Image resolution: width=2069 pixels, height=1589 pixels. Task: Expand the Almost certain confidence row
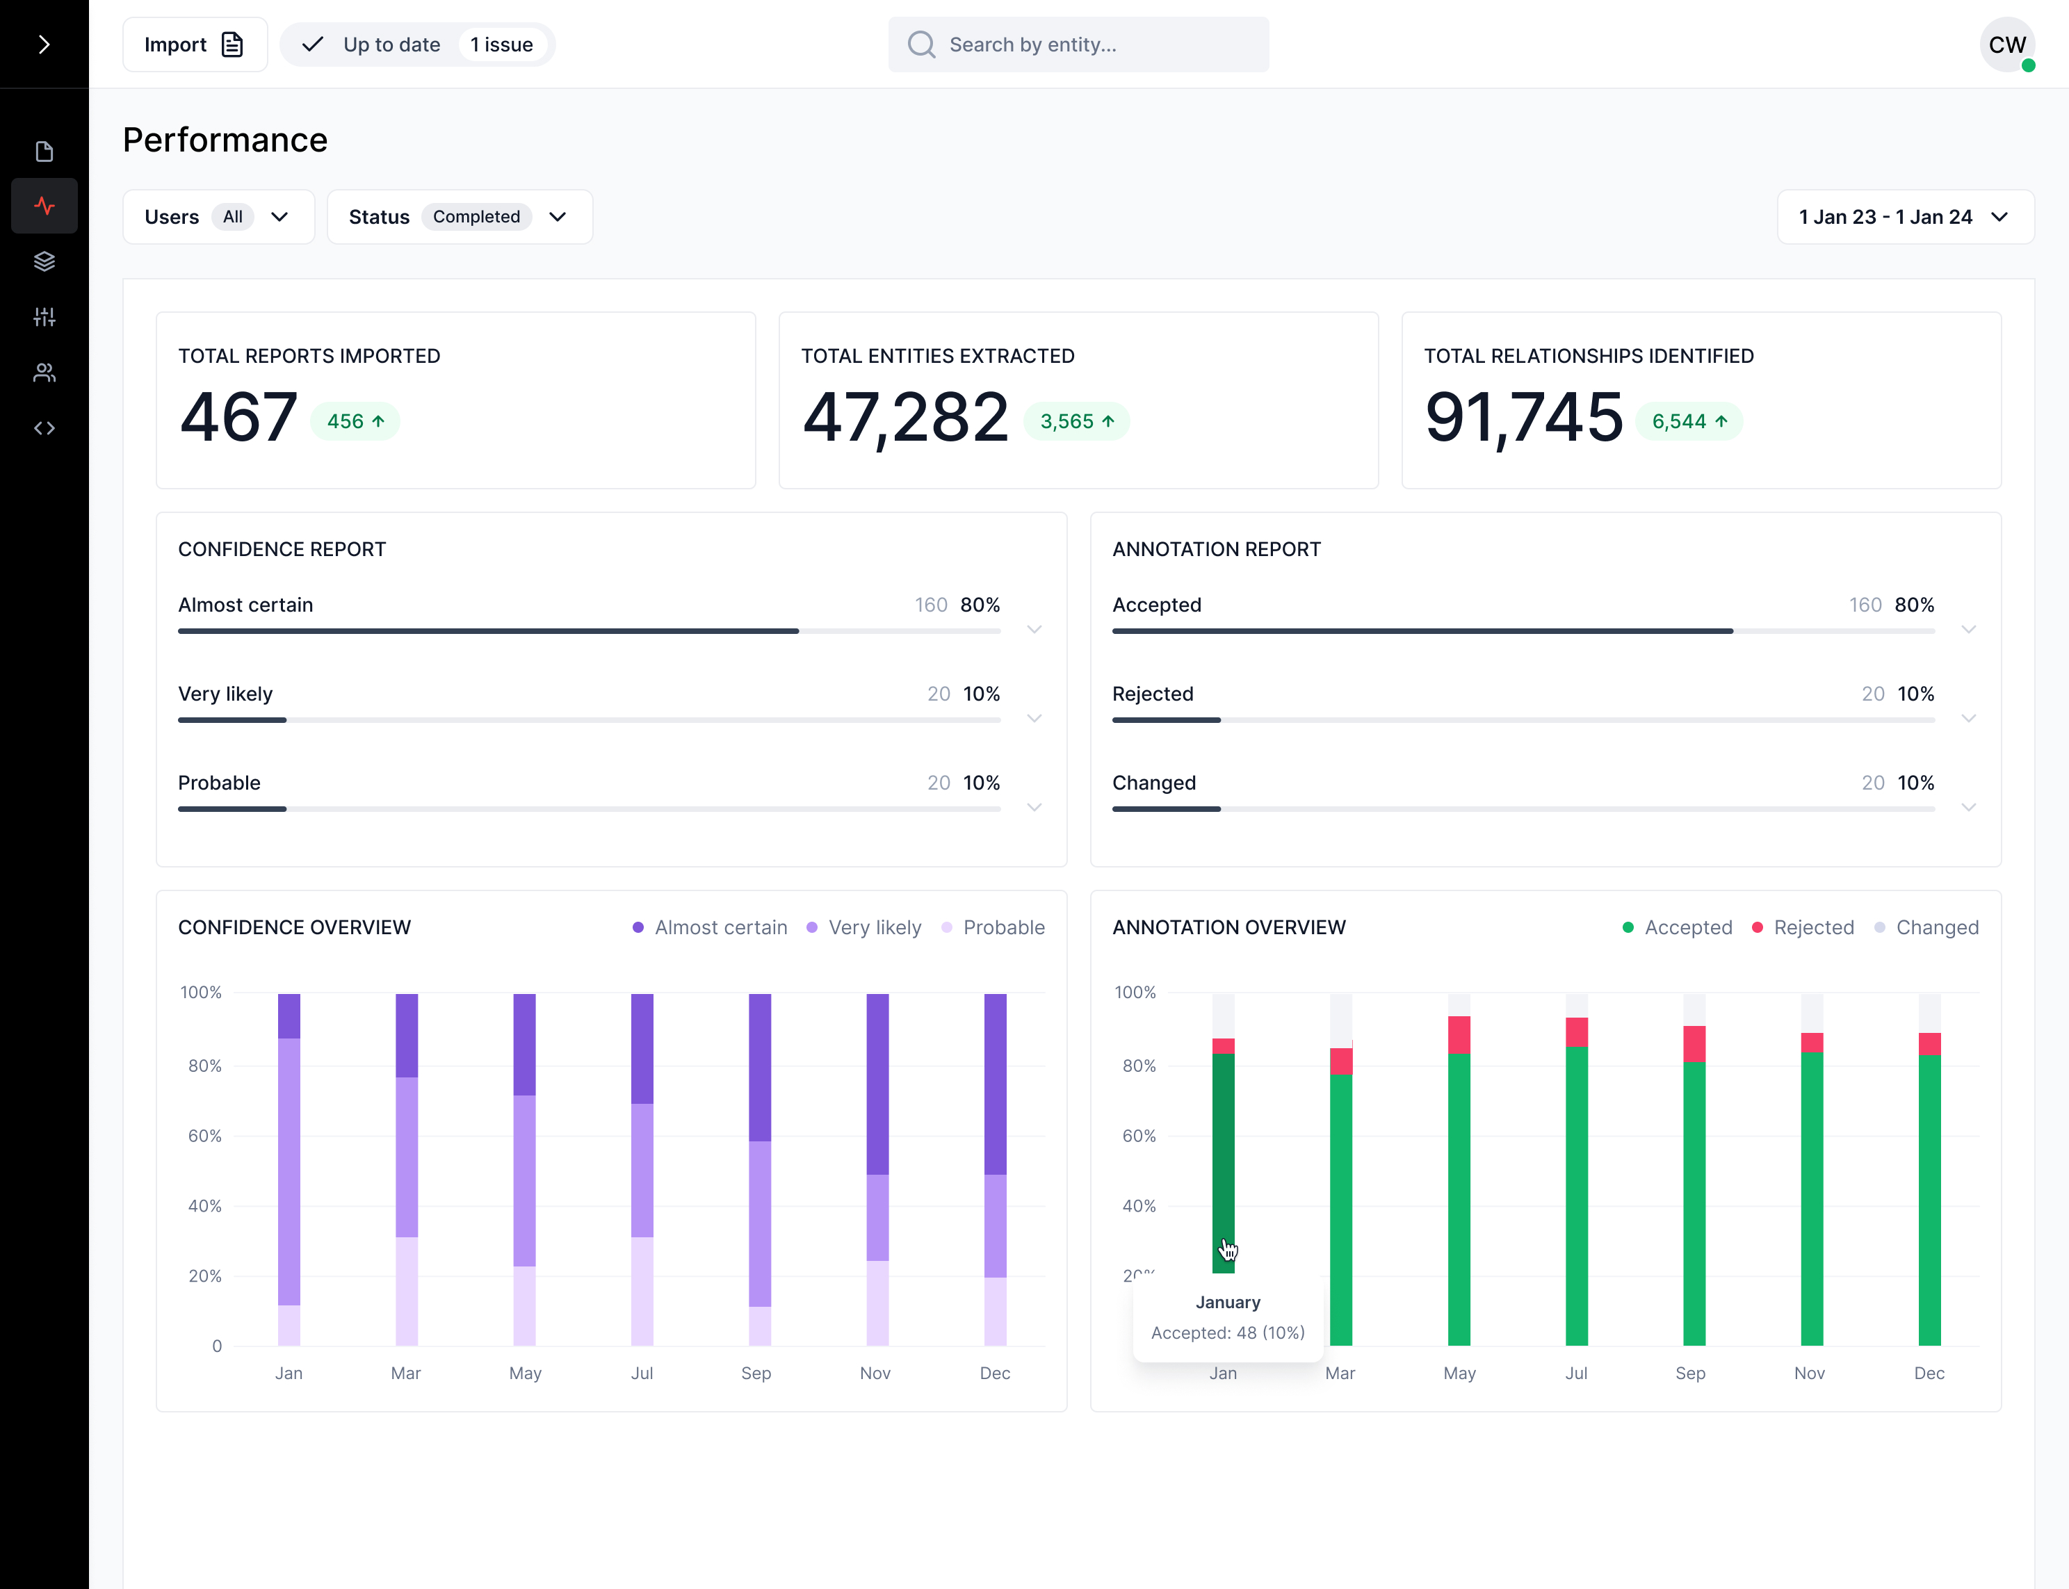(1034, 629)
